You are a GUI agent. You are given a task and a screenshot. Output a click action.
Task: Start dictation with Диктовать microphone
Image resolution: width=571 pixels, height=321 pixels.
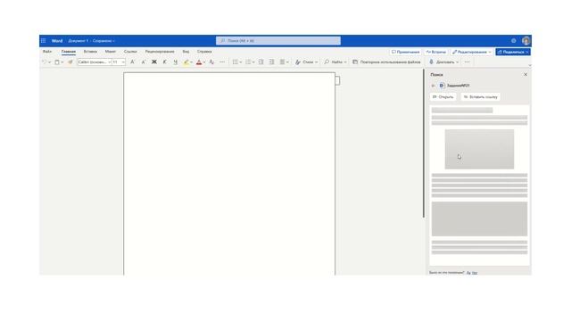pos(442,62)
